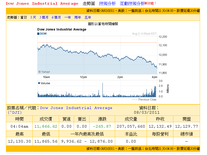Click the 本益比 value 0.00
This screenshot has height=155, width=207.
[x=131, y=141]
